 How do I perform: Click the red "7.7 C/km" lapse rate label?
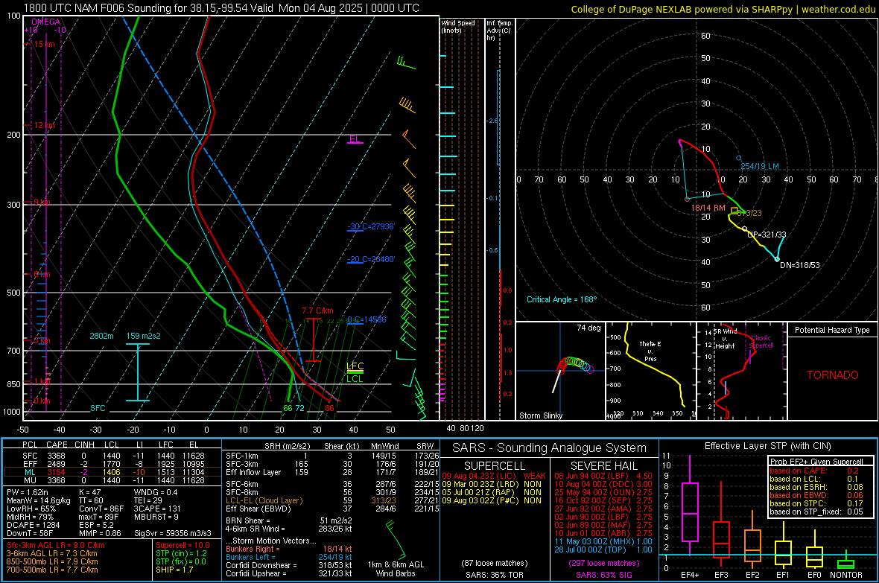(317, 310)
